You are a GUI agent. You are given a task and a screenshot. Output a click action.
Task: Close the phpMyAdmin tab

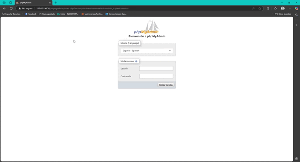(x=50, y=3)
